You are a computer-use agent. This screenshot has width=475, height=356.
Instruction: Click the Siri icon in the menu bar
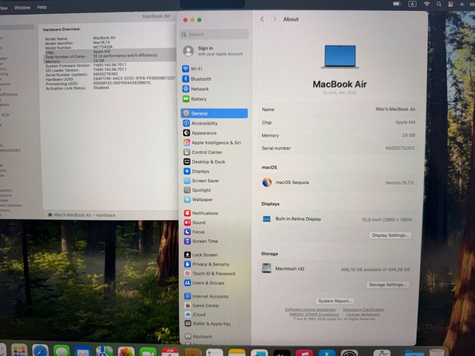tap(462, 4)
